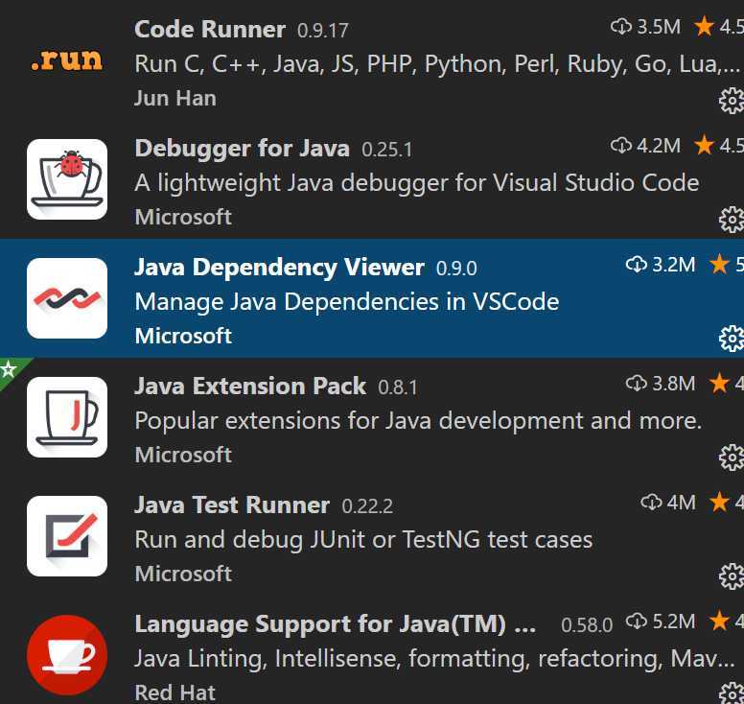Click the green recommended star badge on Java Extension Pack

pos(9,369)
